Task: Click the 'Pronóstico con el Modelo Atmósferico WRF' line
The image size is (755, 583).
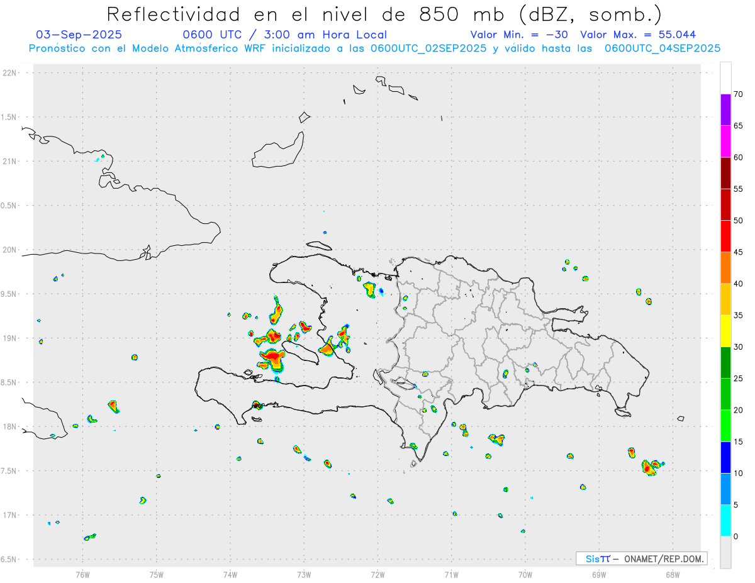Action: pyautogui.click(x=374, y=48)
